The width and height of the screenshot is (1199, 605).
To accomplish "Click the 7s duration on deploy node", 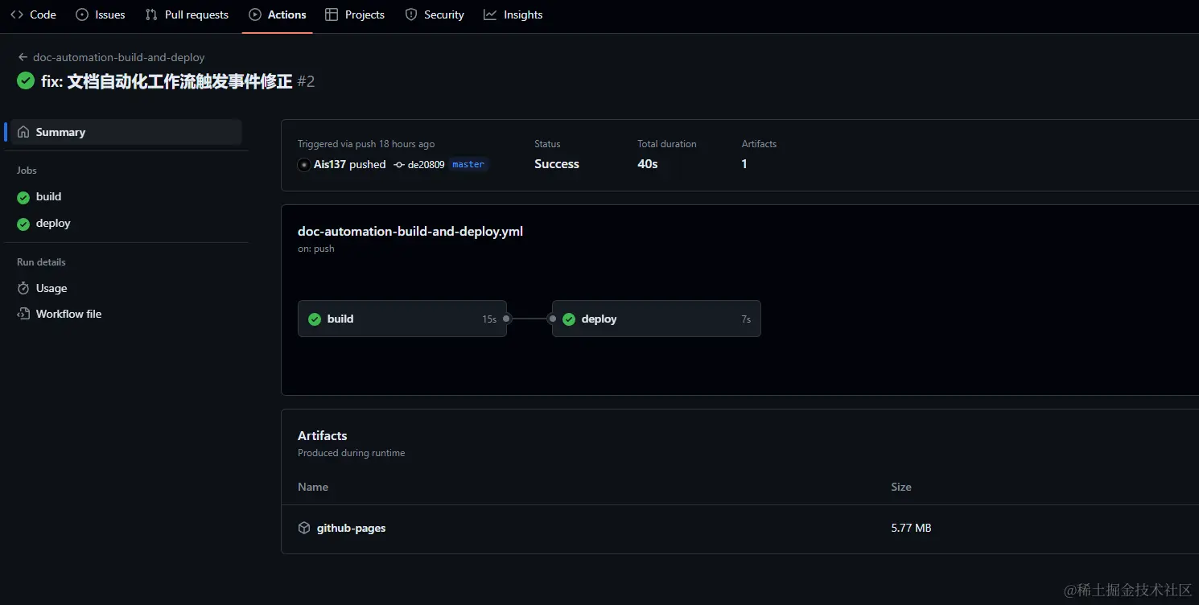I will 746,319.
